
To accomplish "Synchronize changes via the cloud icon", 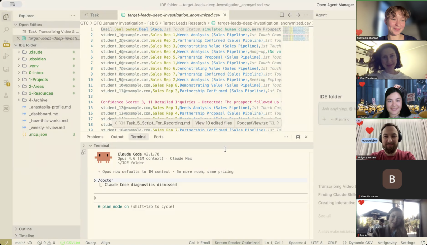I will (x=30, y=243).
